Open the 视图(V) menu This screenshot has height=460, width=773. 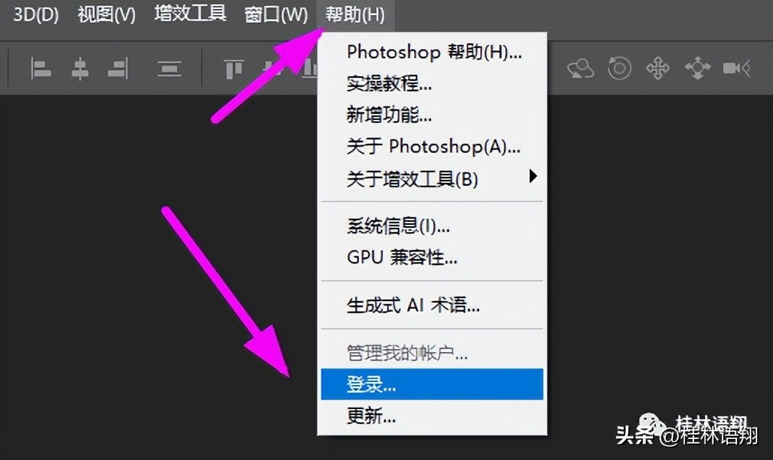[x=107, y=14]
